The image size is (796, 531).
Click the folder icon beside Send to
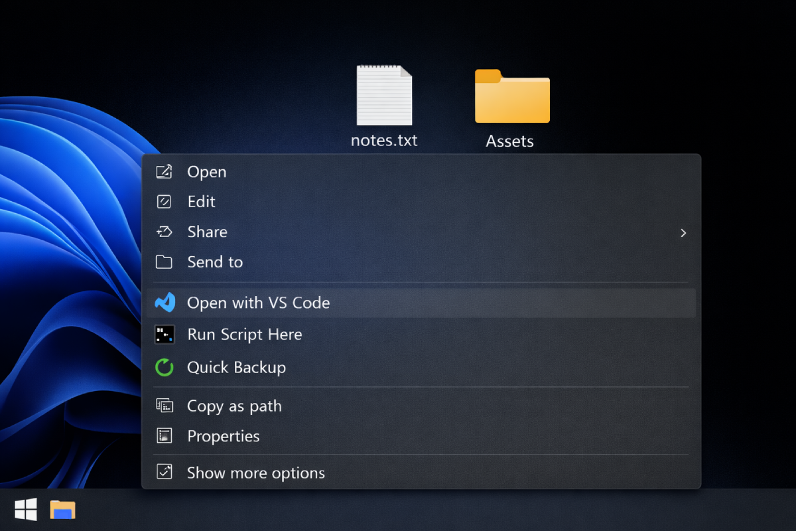coord(164,262)
